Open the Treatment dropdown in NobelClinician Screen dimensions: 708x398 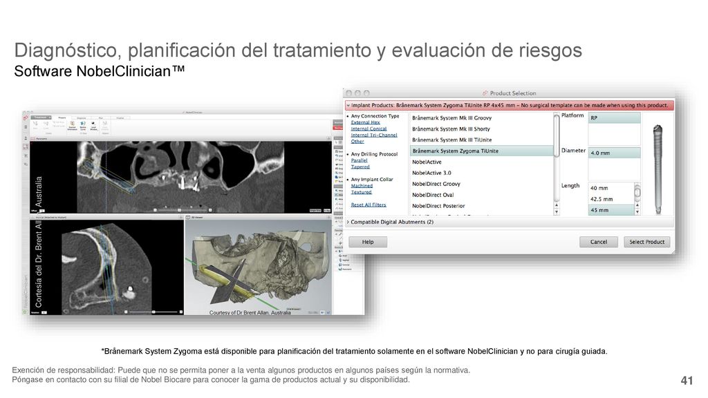pos(41,117)
